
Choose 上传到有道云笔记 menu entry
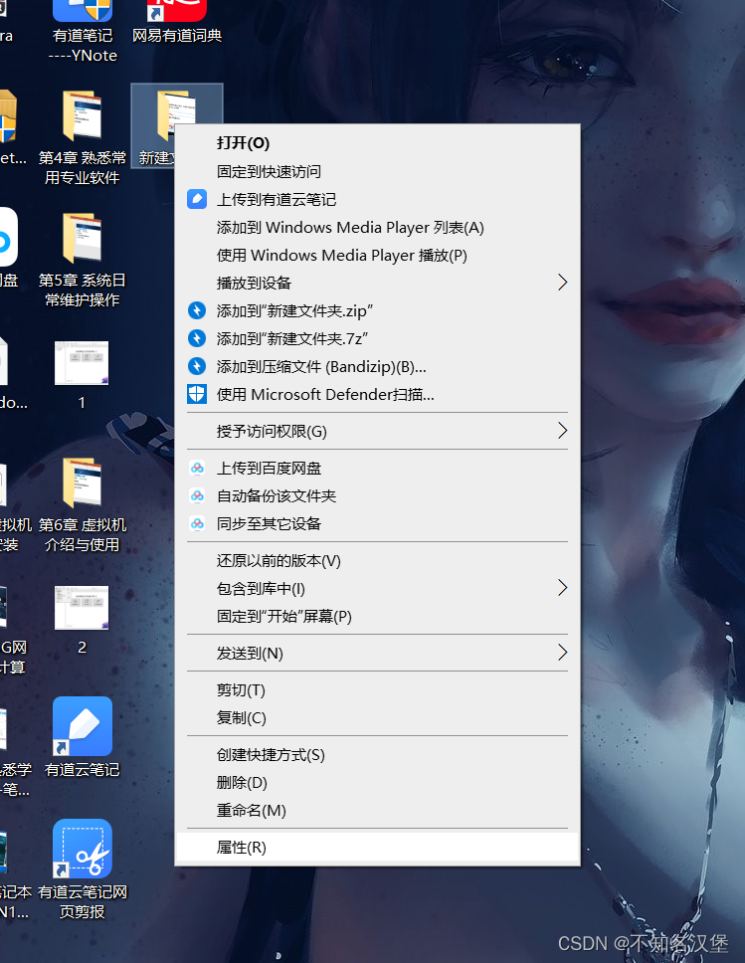click(377, 199)
